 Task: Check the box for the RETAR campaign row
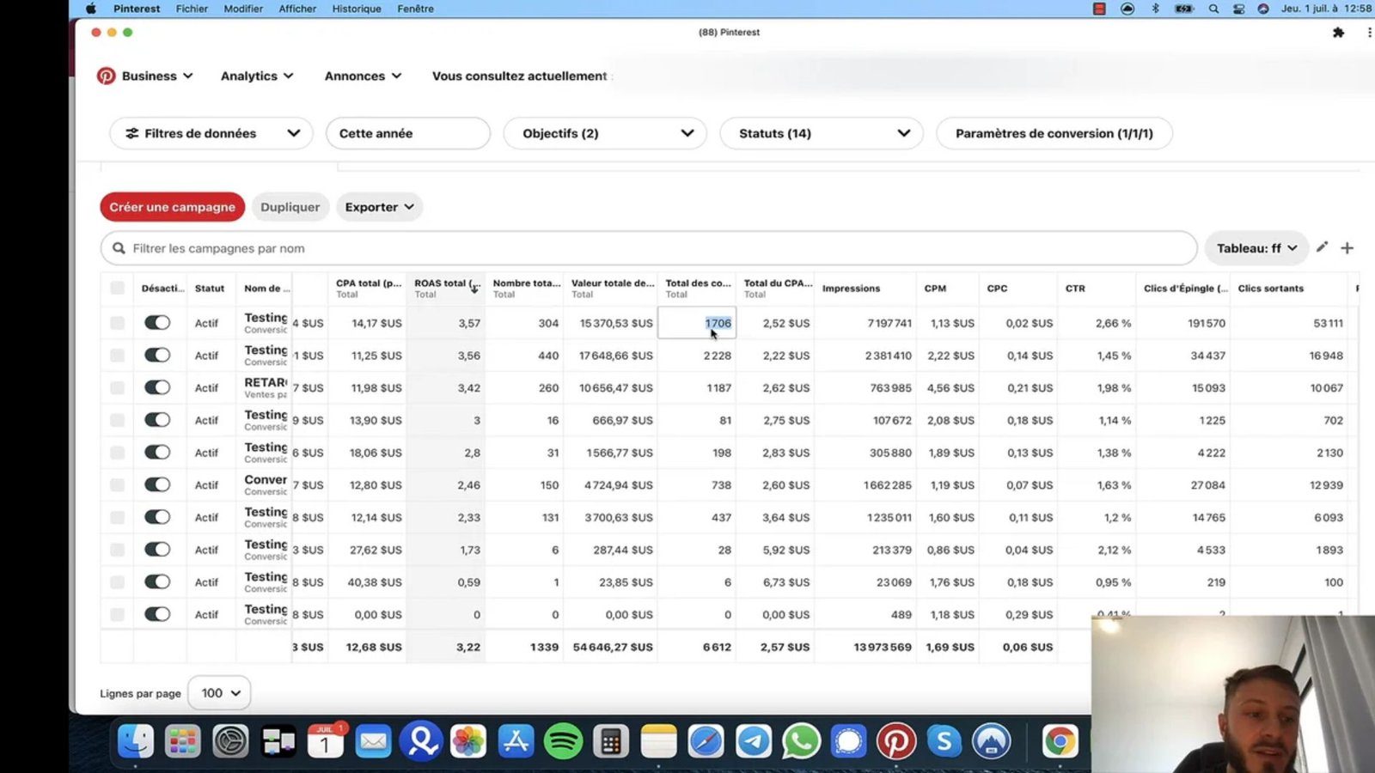click(117, 387)
